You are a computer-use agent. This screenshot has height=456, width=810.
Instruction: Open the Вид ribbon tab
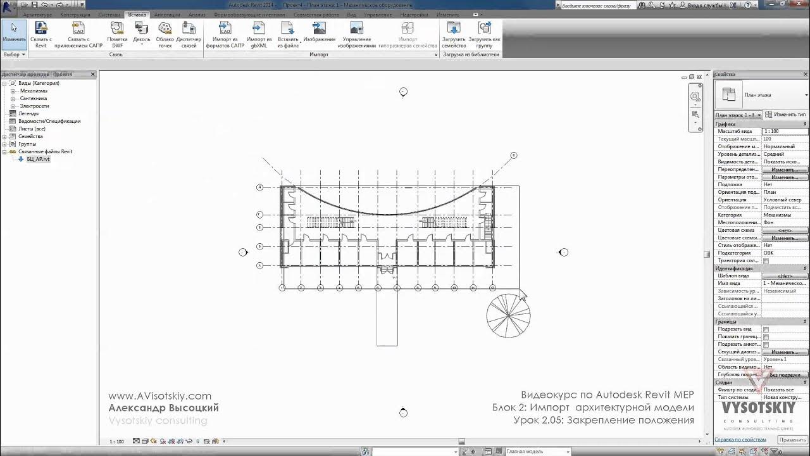351,15
